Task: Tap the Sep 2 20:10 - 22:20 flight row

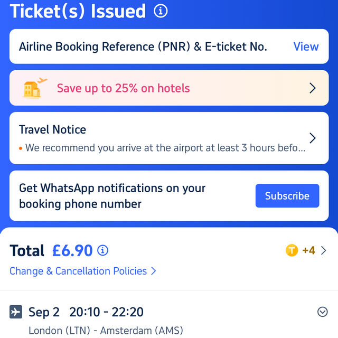Action: click(169, 312)
